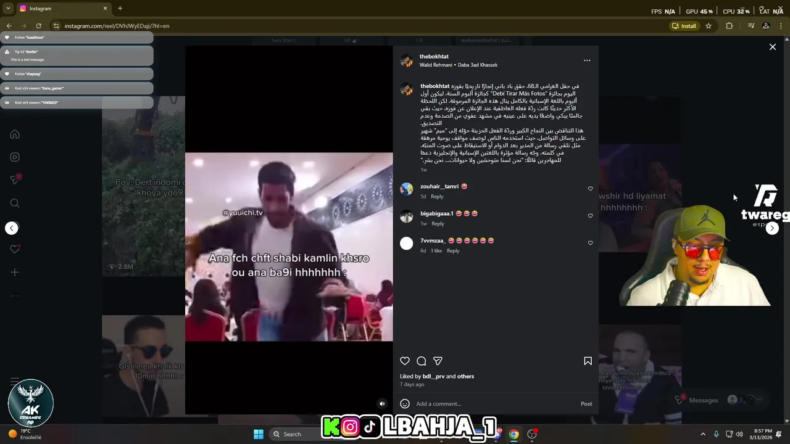Open volume control in system tray
The height and width of the screenshot is (444, 790).
(739, 434)
